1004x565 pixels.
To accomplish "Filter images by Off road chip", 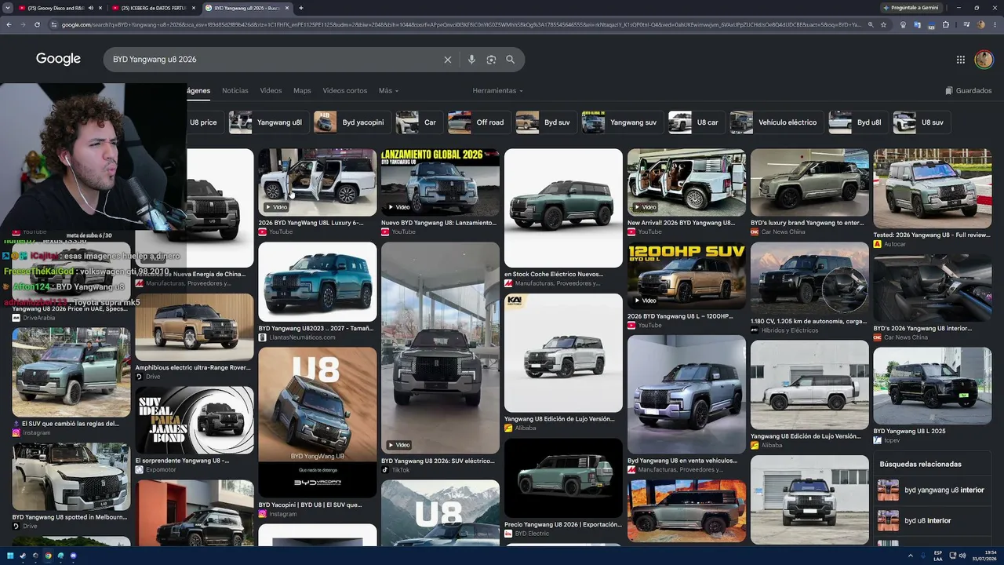I will [x=478, y=122].
